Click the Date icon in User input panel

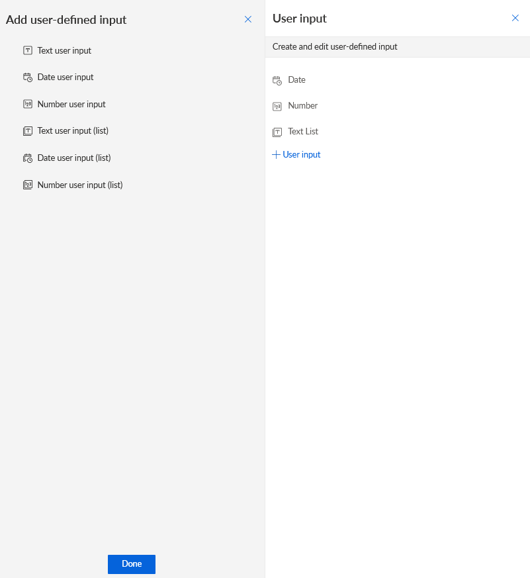[x=277, y=80]
